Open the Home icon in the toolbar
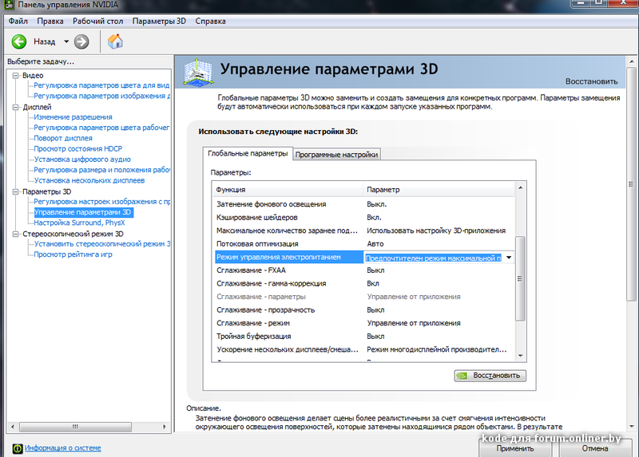Screen dimensions: 639x457 (116, 41)
